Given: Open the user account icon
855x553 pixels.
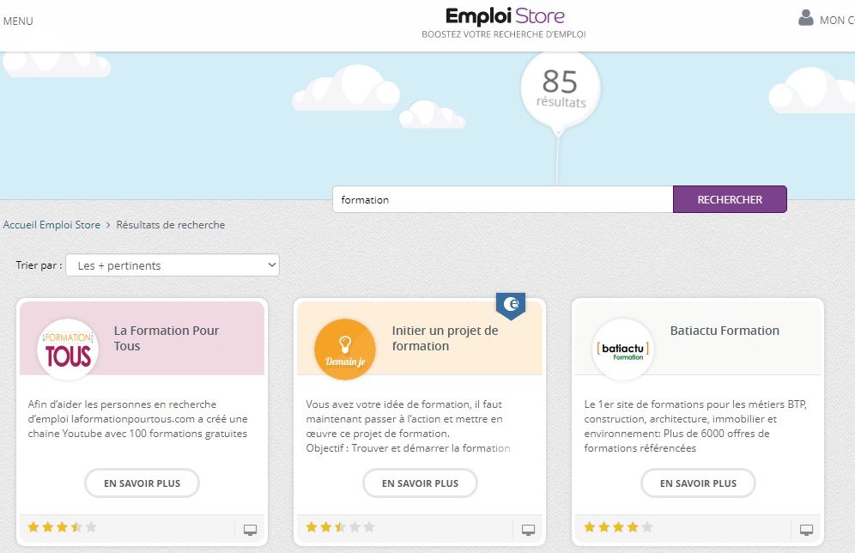Looking at the screenshot, I should pyautogui.click(x=806, y=19).
